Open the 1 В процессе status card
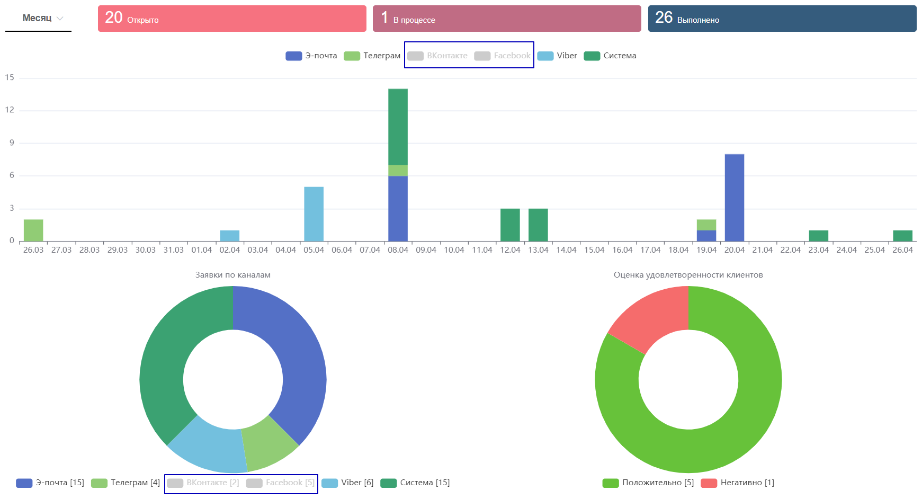Screen dimensions: 922x499 [507, 19]
